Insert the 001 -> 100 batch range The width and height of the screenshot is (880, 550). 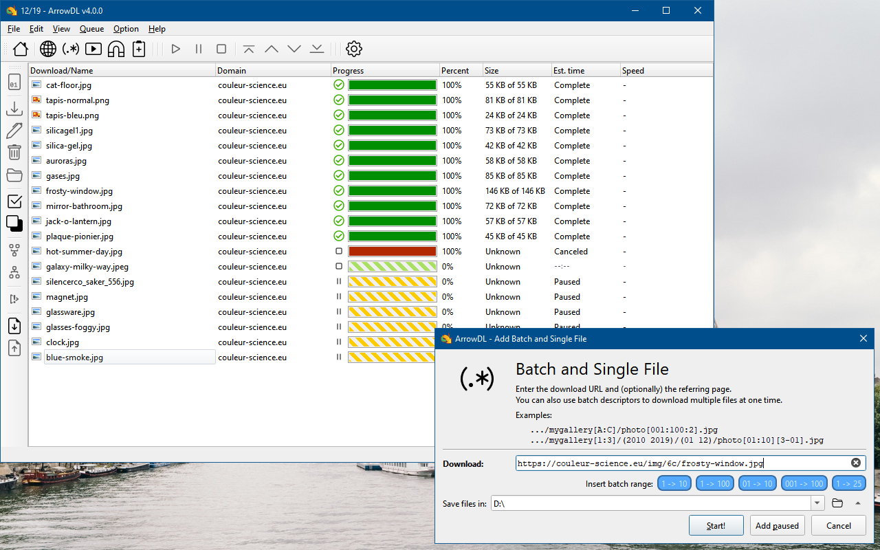point(804,483)
